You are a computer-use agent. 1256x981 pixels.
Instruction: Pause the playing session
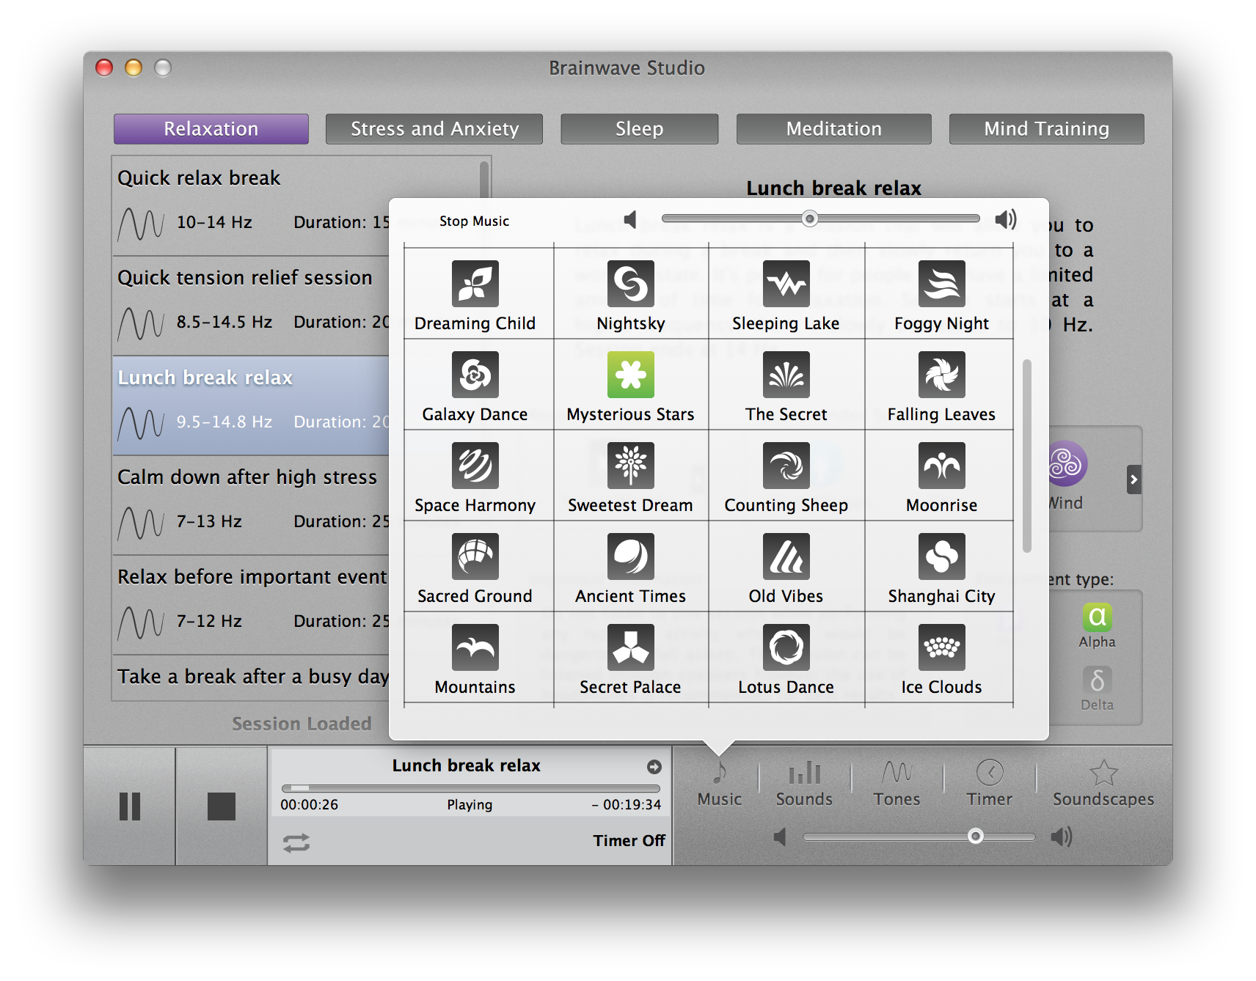130,806
